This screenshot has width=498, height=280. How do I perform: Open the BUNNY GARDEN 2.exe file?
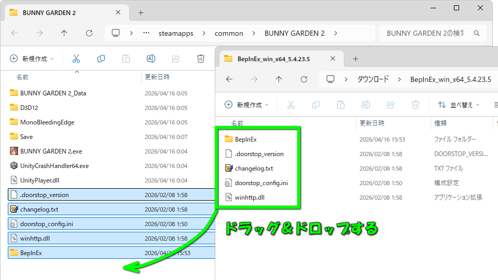coord(50,151)
